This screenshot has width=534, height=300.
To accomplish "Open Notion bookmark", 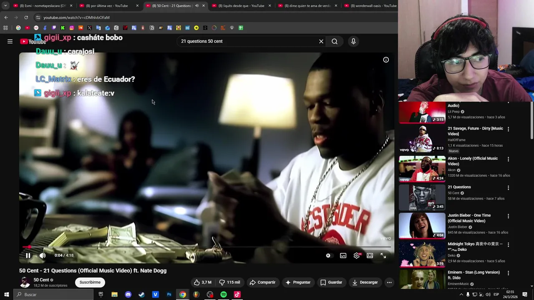I will [152, 28].
